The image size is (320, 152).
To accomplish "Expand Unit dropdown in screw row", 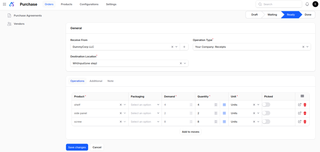I will click(258, 122).
